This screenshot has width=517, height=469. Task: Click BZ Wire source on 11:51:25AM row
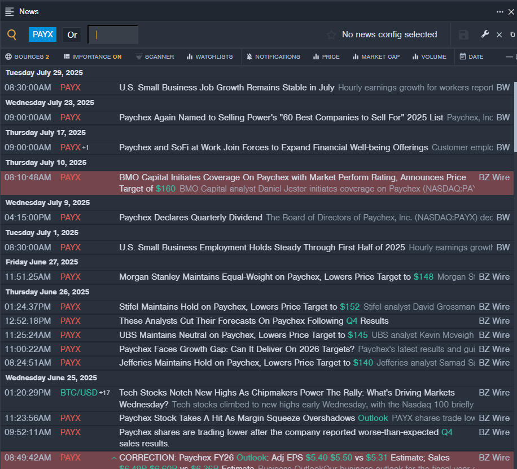tap(494, 277)
